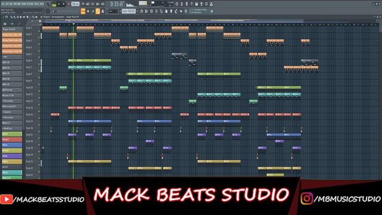Open the FILE menu
382x215 pixels.
[x=2, y=4]
